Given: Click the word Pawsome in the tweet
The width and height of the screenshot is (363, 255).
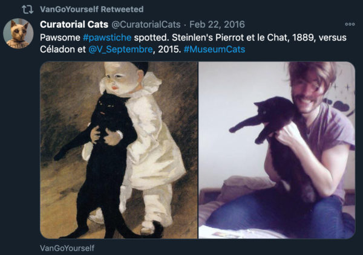Looking at the screenshot, I should pos(60,37).
